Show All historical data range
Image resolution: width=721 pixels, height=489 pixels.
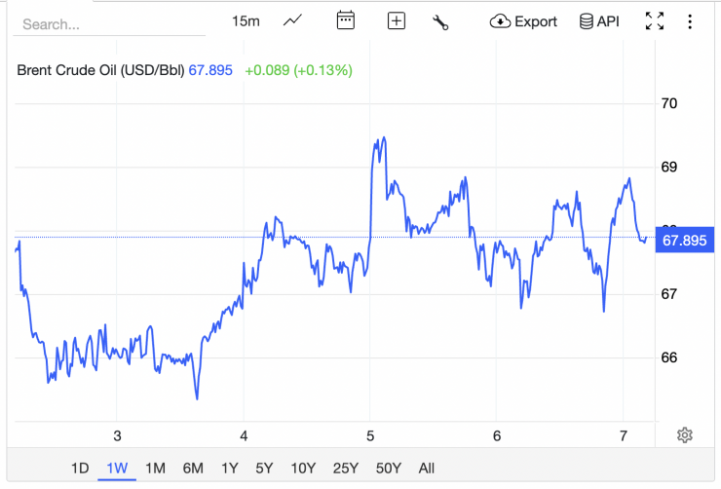(x=426, y=468)
